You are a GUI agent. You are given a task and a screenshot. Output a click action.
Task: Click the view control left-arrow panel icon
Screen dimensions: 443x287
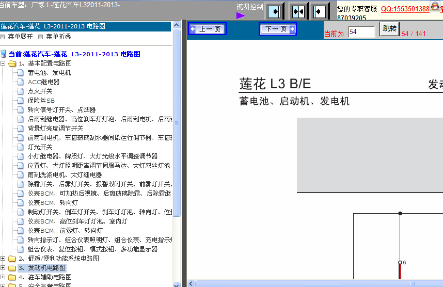[x=320, y=11]
